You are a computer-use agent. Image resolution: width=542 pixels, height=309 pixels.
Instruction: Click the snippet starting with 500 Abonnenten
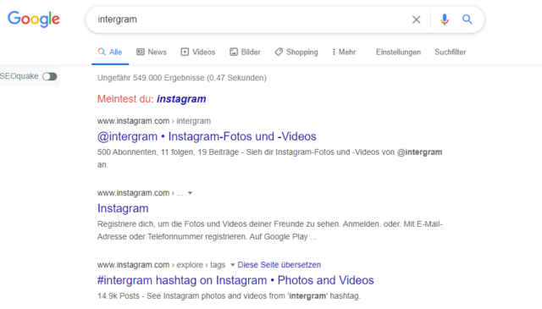point(269,158)
